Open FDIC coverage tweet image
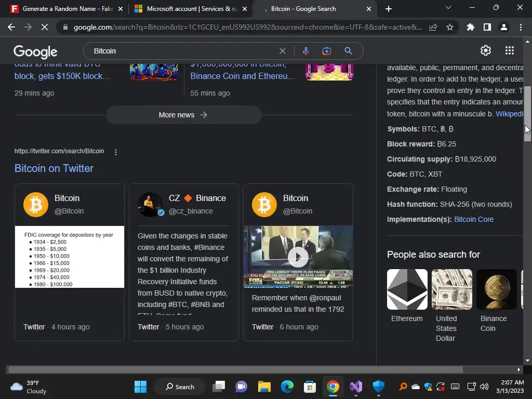 coord(70,257)
